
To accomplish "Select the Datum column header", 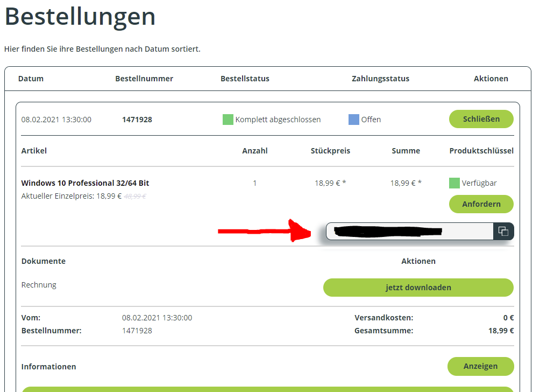I will point(31,79).
